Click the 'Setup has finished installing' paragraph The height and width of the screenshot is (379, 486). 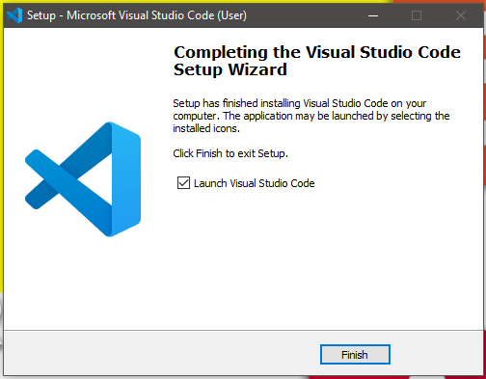[310, 116]
